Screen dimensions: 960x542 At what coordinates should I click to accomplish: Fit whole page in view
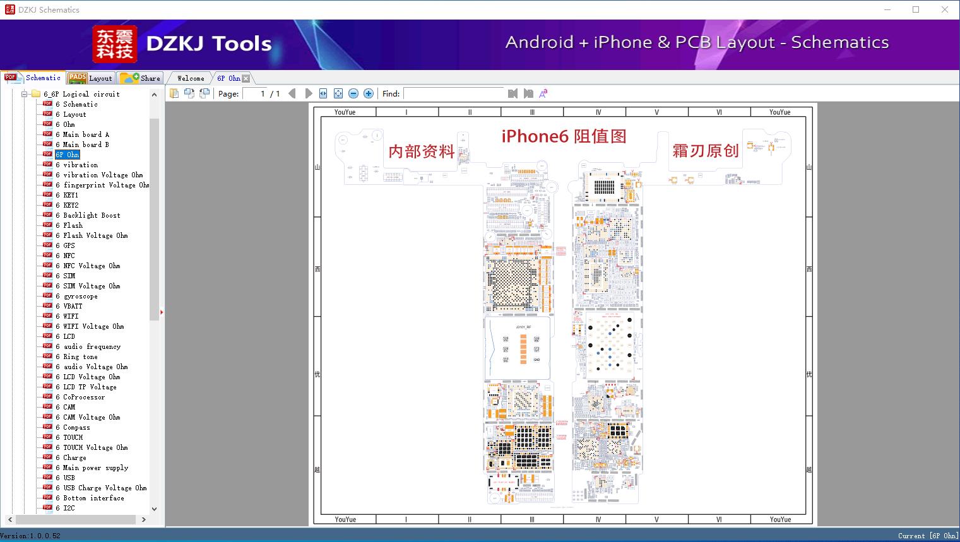click(x=338, y=93)
